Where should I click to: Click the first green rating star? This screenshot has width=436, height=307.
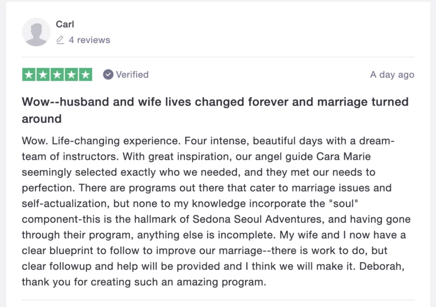point(29,75)
